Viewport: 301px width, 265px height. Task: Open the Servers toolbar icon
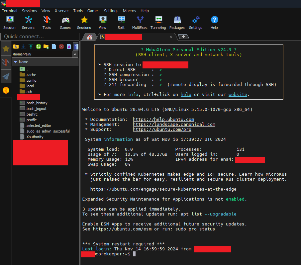click(28, 23)
